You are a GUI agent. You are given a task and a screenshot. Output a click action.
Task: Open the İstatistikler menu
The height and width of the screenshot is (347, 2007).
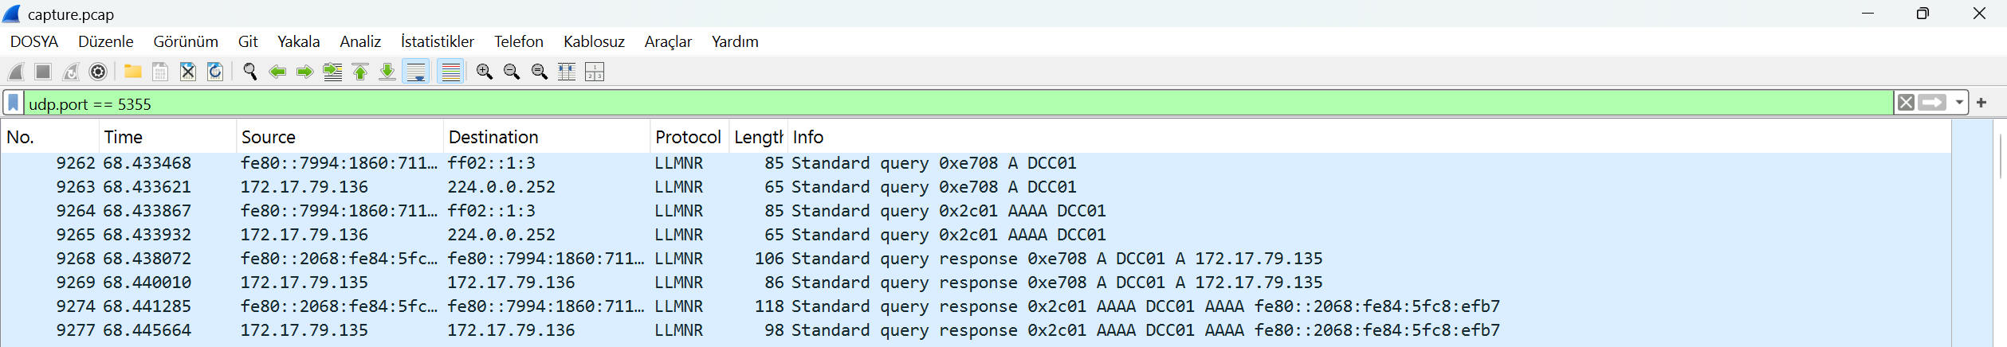tap(437, 41)
